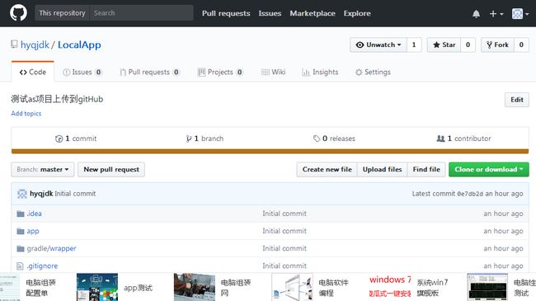Image resolution: width=536 pixels, height=301 pixels.
Task: Switch to the Insights tab
Action: point(320,73)
